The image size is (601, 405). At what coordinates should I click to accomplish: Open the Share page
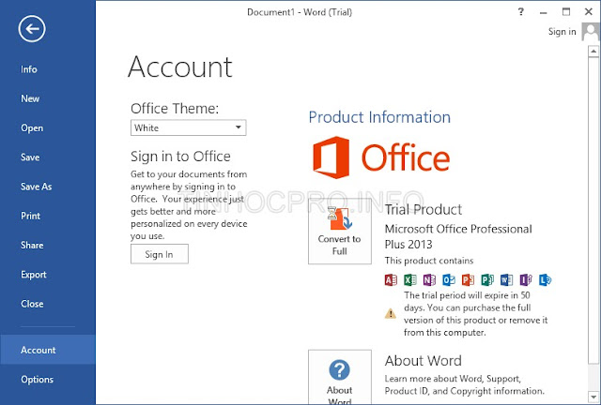pos(32,245)
